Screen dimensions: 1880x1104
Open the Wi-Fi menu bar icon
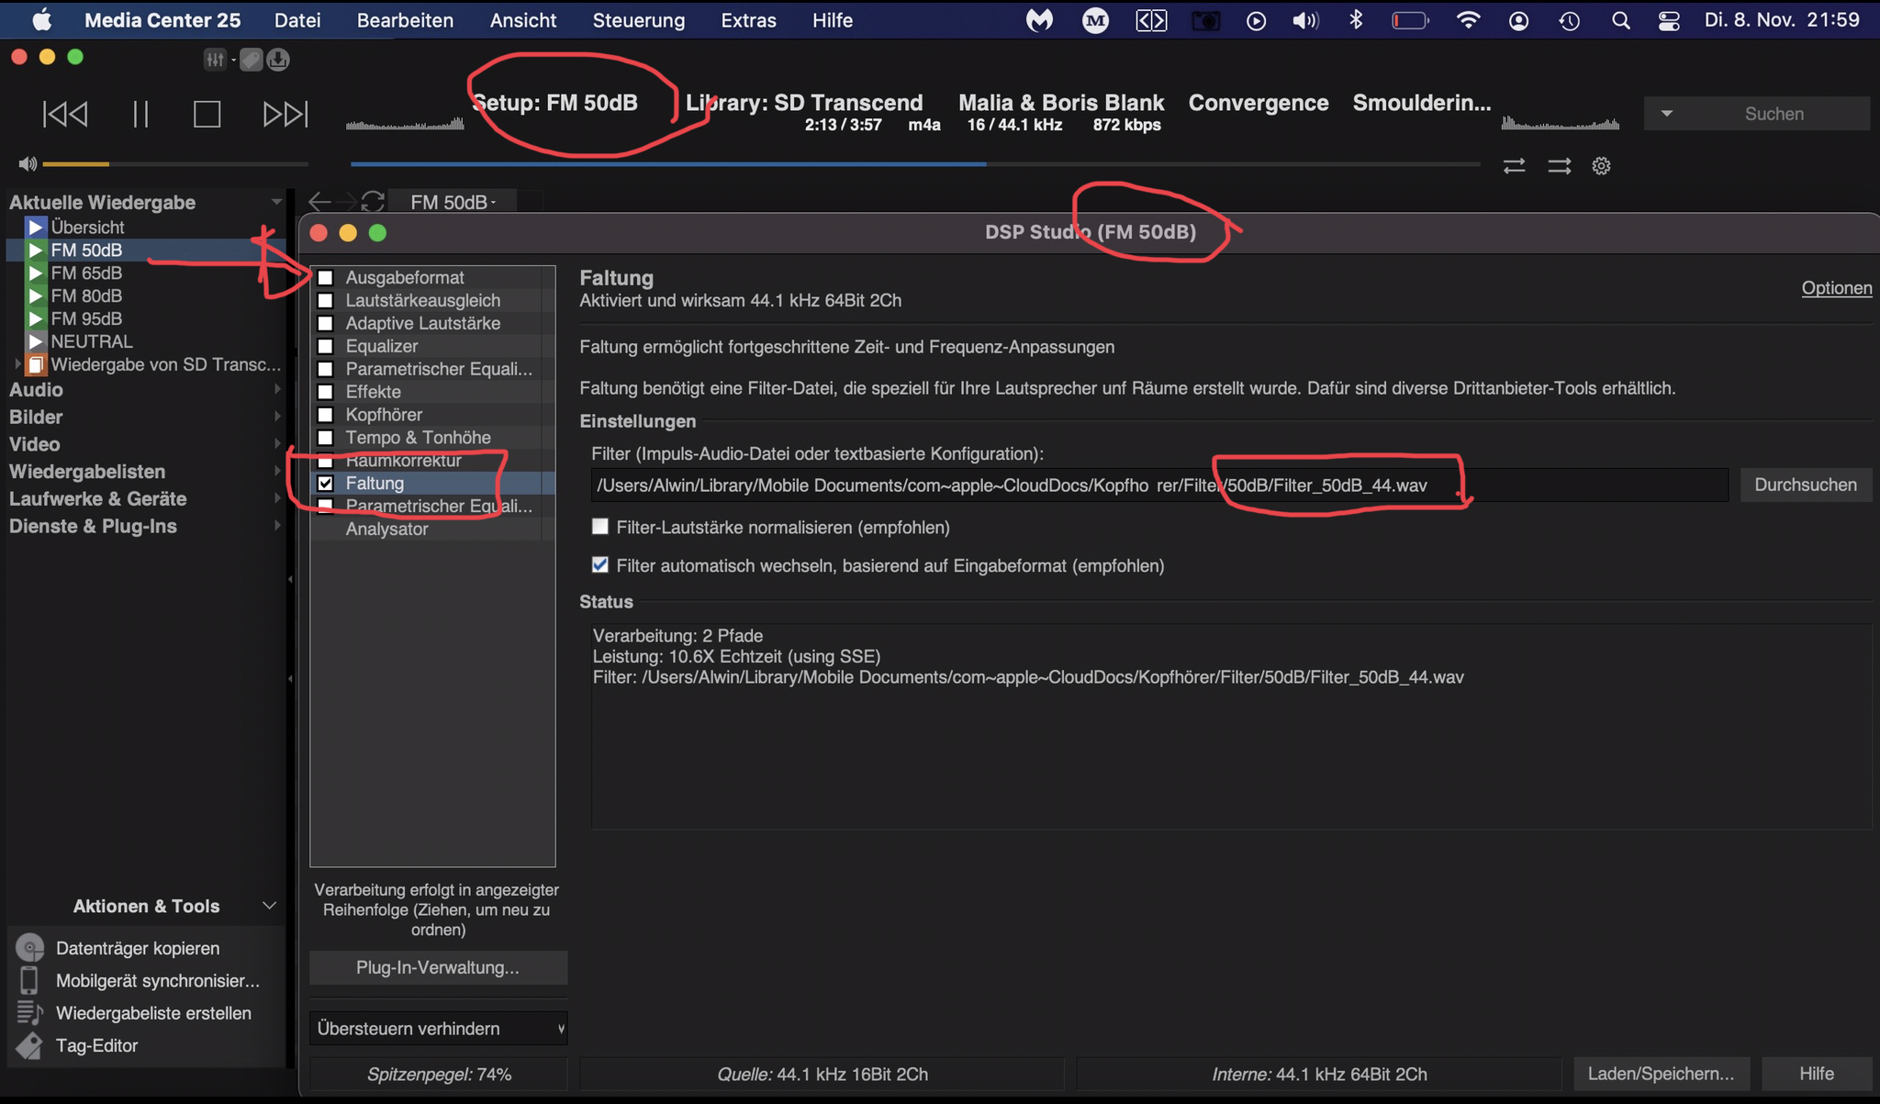(x=1469, y=20)
